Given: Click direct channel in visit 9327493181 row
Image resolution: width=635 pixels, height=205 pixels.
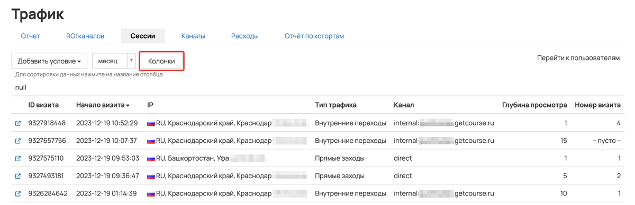Looking at the screenshot, I should click(403, 176).
